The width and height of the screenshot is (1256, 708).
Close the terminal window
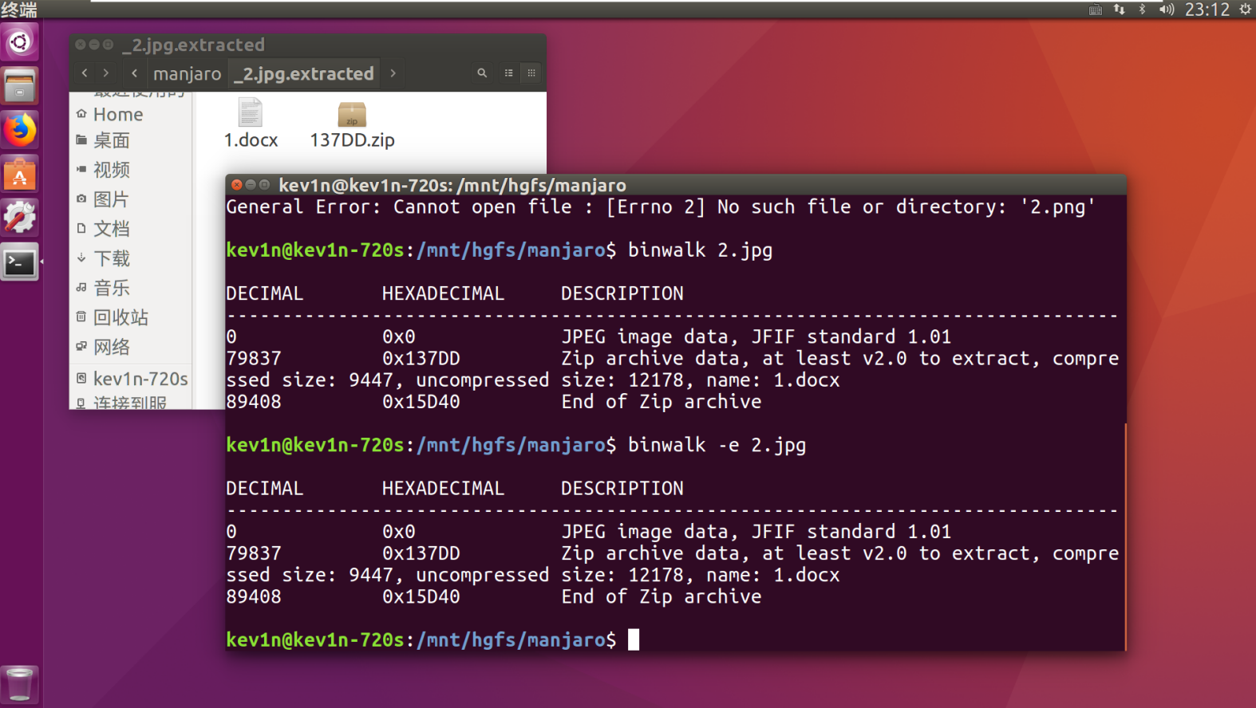237,185
